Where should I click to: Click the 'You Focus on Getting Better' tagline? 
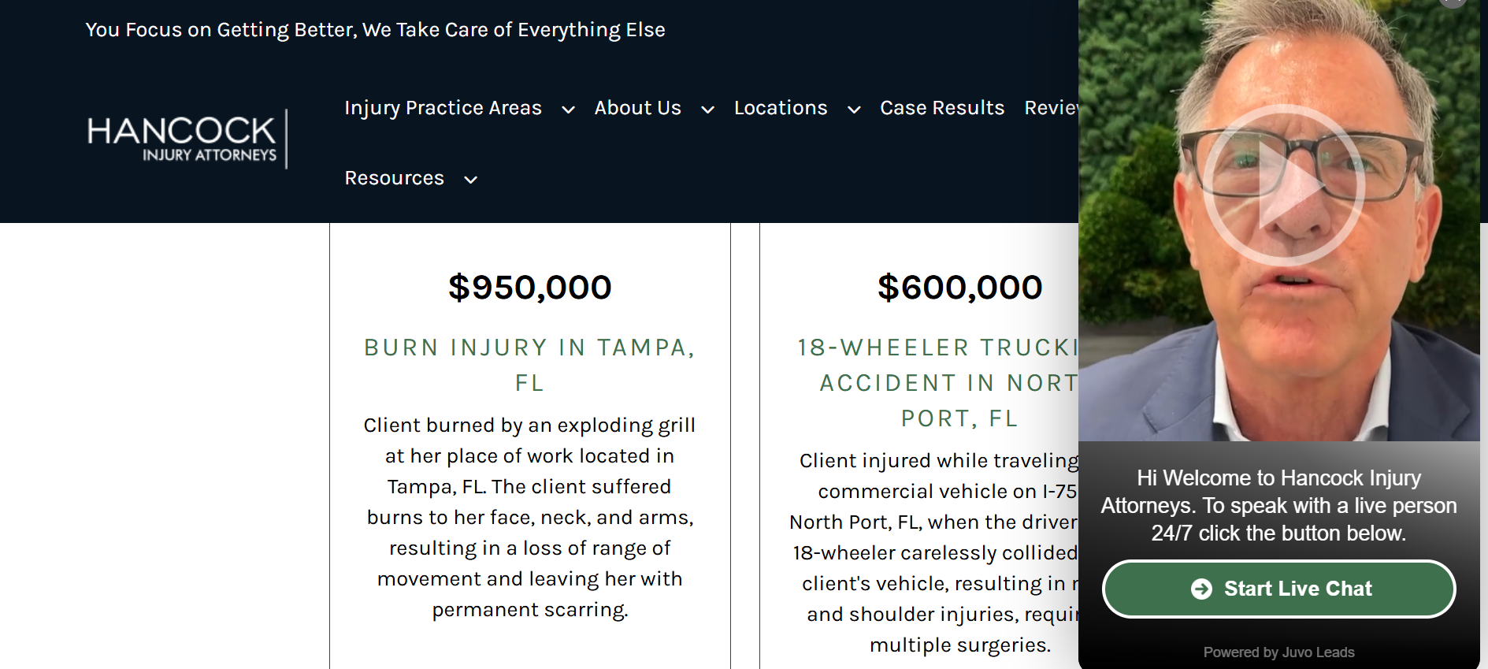pyautogui.click(x=375, y=30)
